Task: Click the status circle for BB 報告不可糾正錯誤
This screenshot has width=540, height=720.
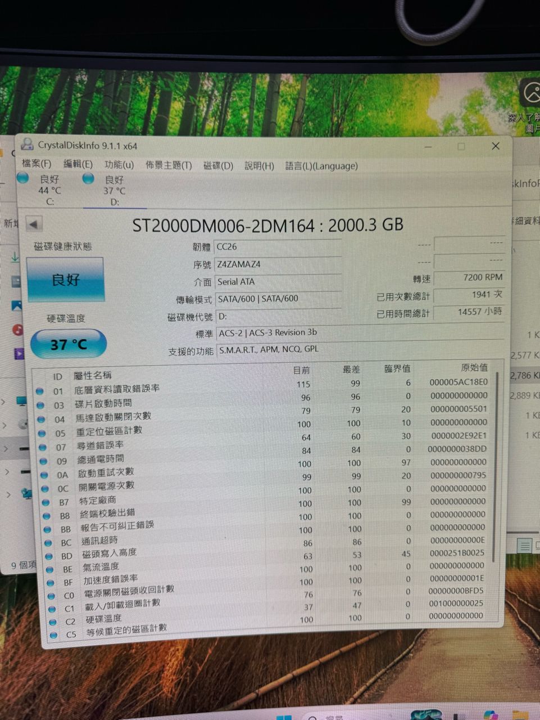Action: point(47,529)
